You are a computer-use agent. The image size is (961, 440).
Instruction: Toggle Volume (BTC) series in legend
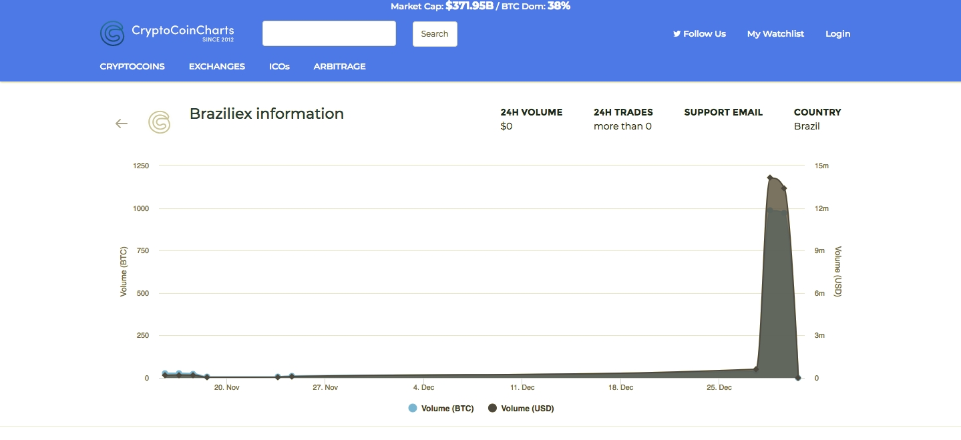point(441,409)
